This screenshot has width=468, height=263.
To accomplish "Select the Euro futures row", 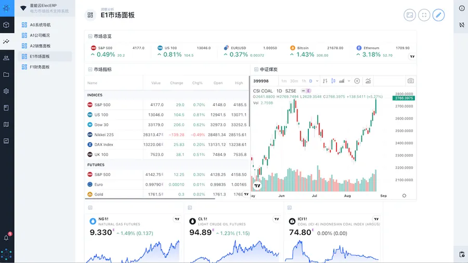I will [167, 185].
